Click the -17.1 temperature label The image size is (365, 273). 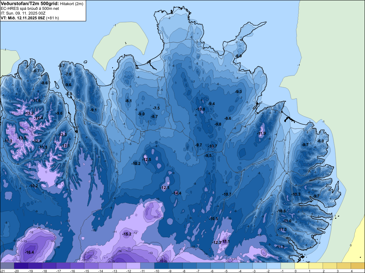(225, 242)
